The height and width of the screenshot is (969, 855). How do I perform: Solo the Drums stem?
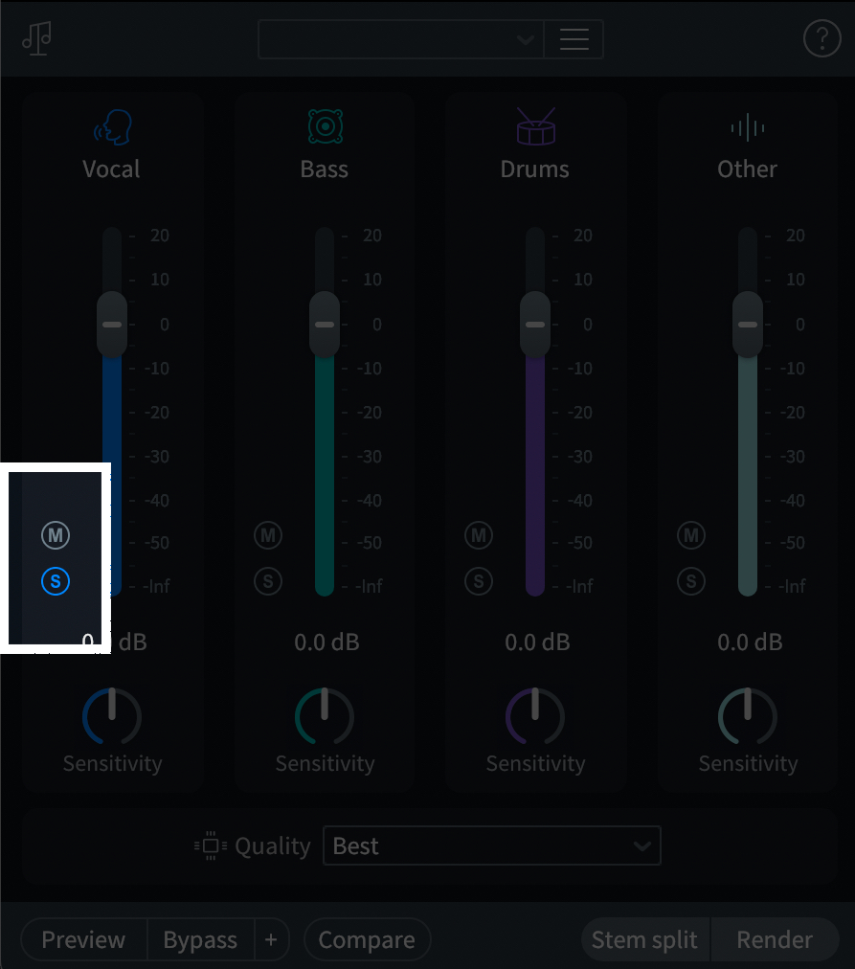479,581
